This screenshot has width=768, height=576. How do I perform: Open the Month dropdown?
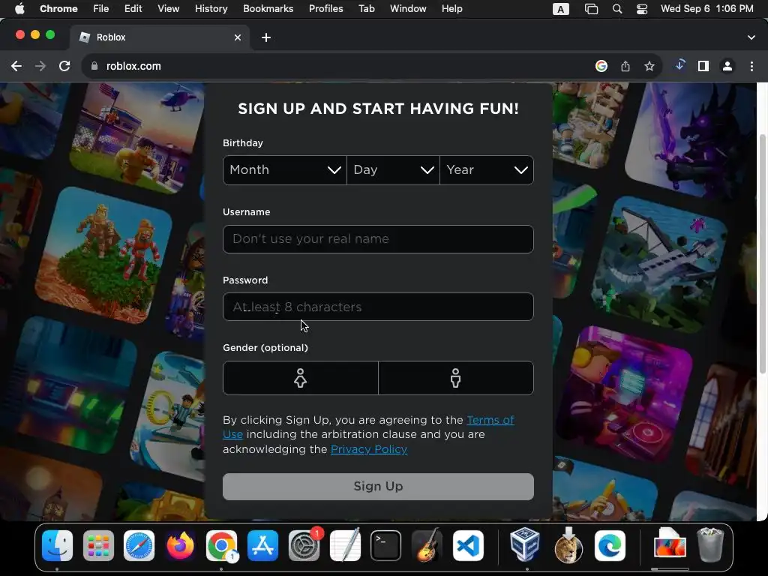(284, 170)
